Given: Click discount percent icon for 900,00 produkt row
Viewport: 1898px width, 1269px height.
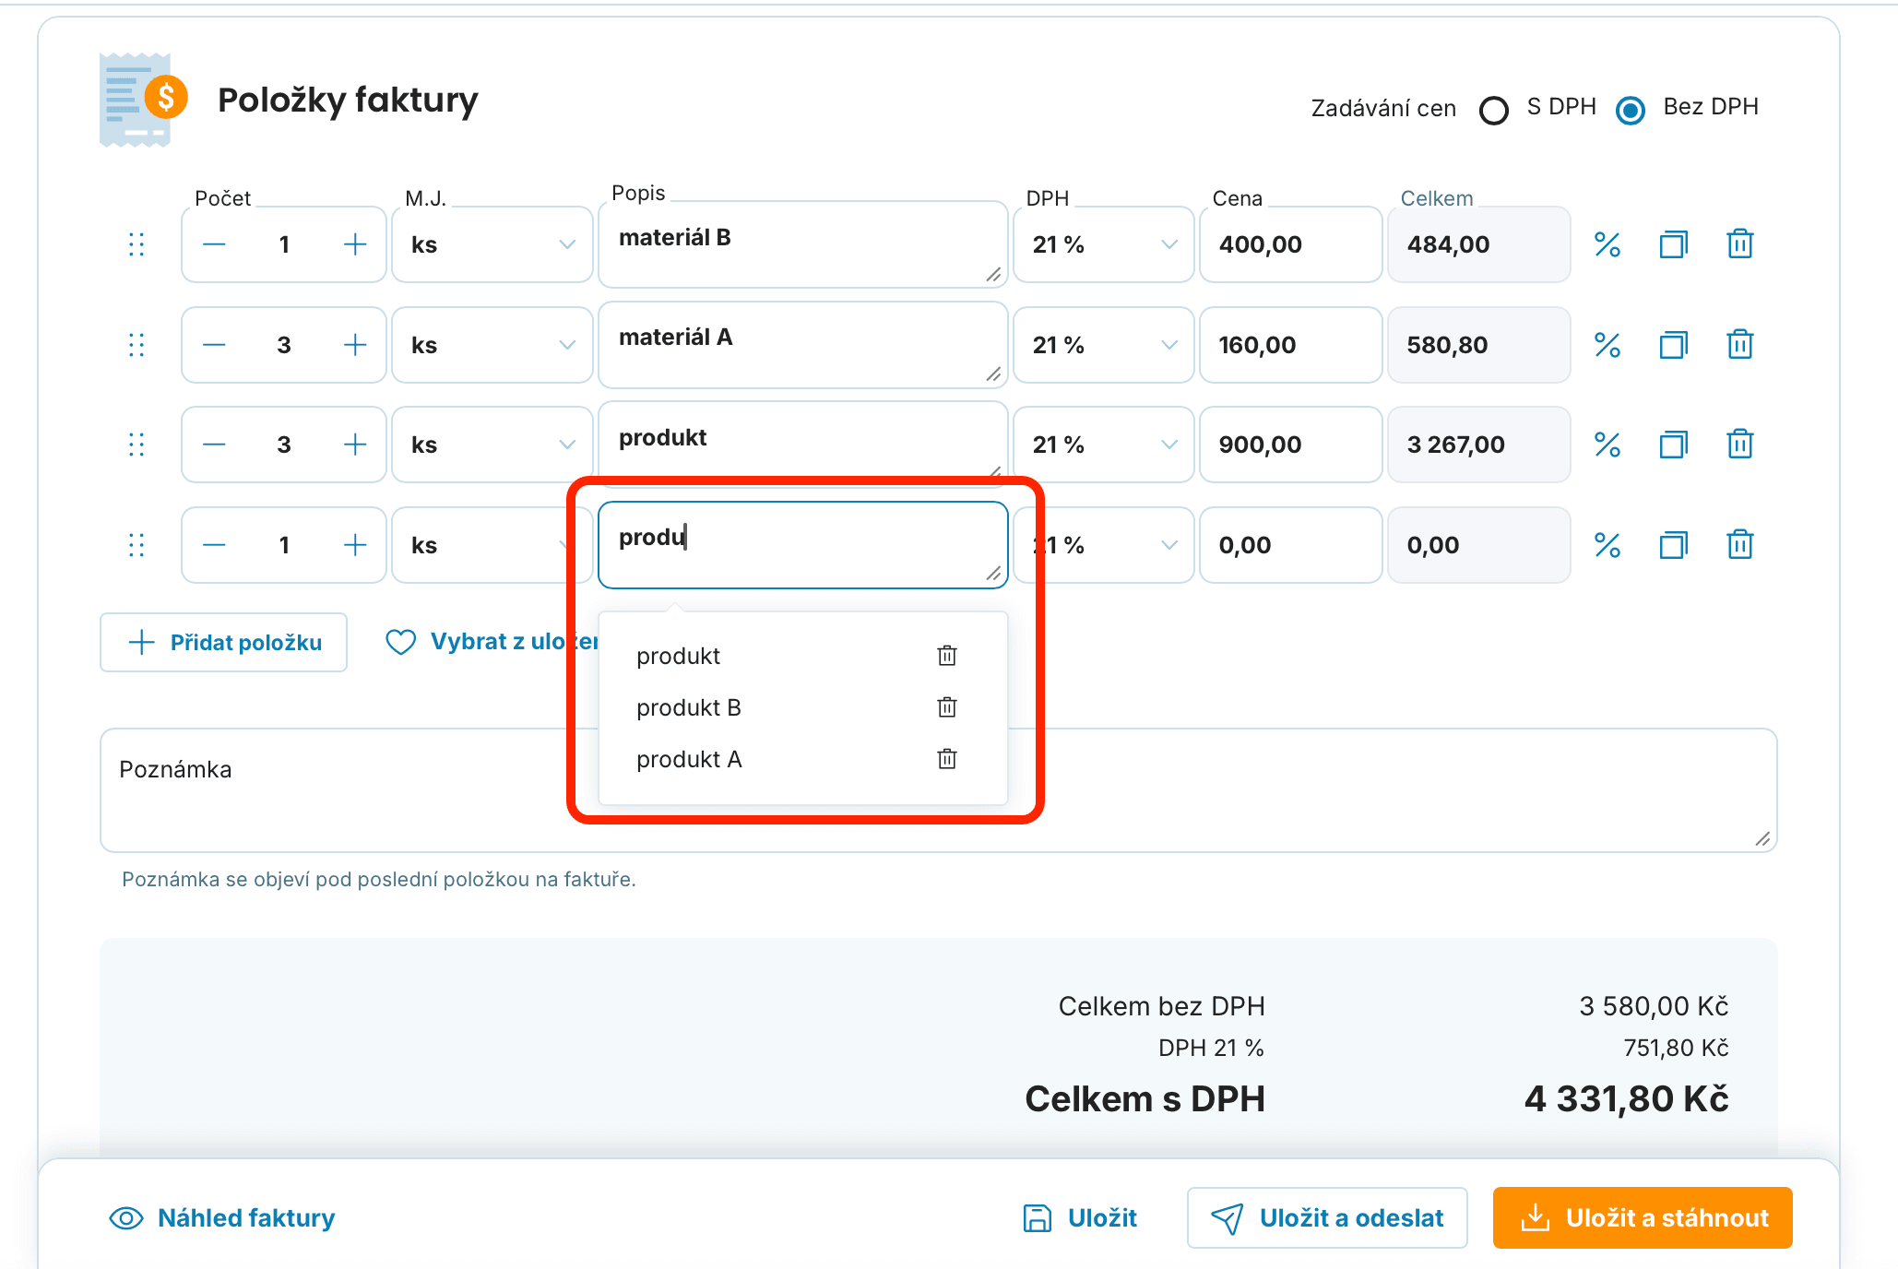Looking at the screenshot, I should tap(1607, 445).
